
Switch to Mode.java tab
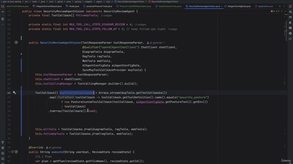(72, 6)
